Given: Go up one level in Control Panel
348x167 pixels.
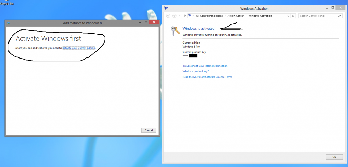Looking at the screenshot, I should [x=185, y=16].
